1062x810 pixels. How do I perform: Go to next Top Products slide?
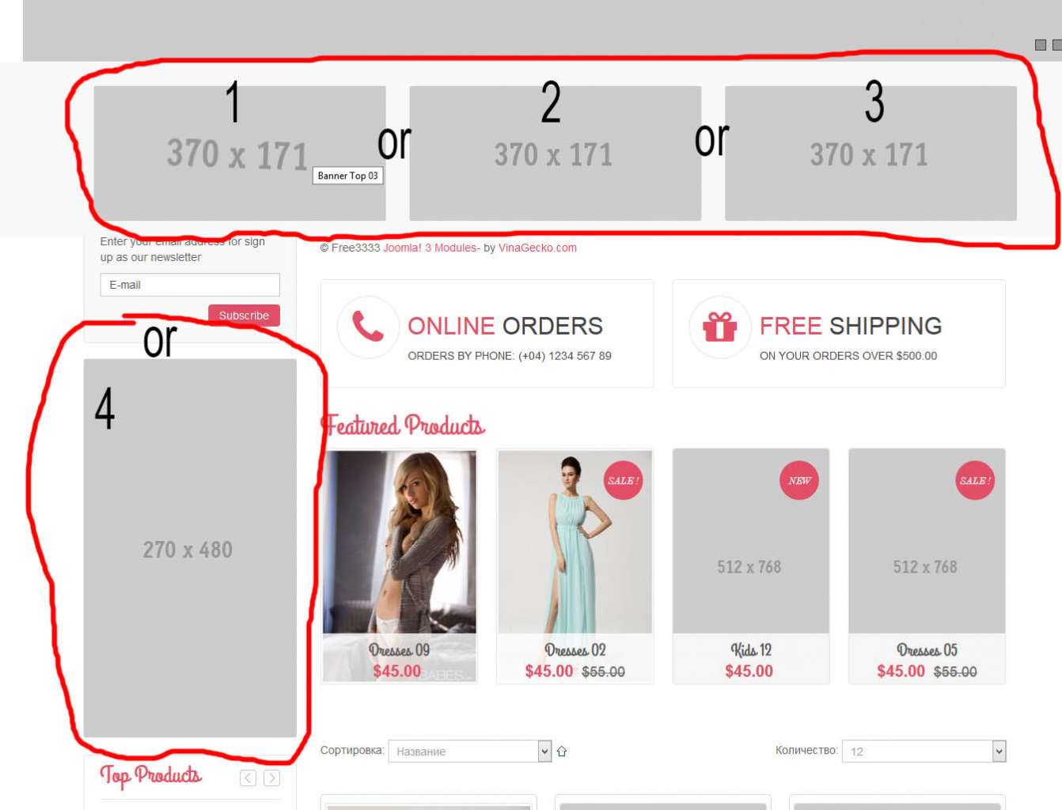coord(271,778)
